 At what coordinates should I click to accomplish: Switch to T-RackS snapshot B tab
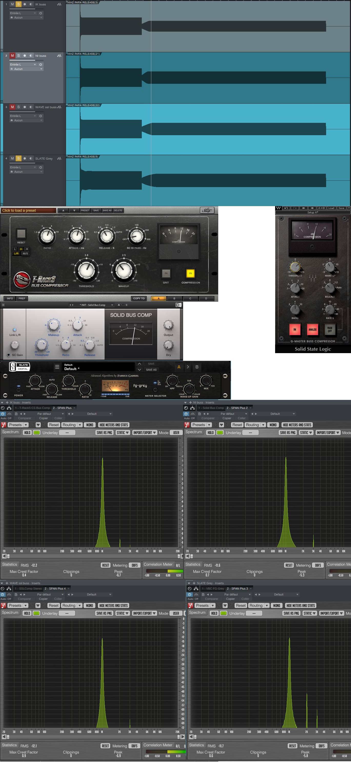coord(174,298)
